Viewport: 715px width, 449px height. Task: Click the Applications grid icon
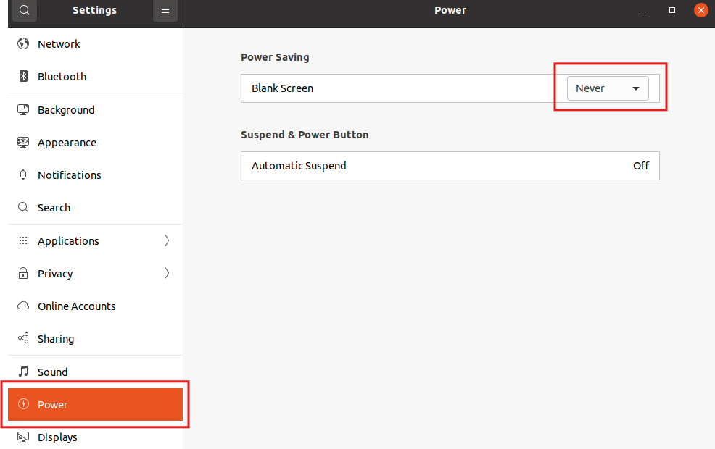coord(23,240)
